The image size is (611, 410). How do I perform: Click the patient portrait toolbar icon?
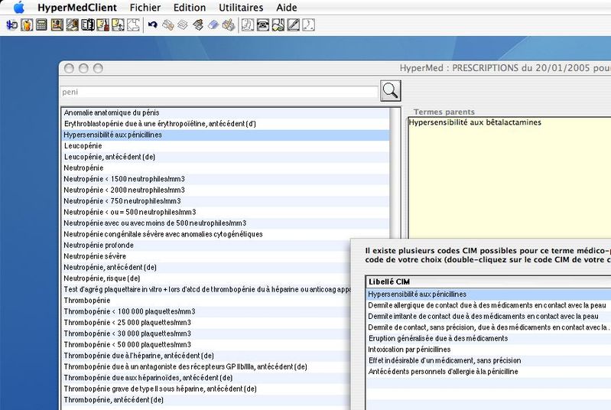click(x=57, y=25)
